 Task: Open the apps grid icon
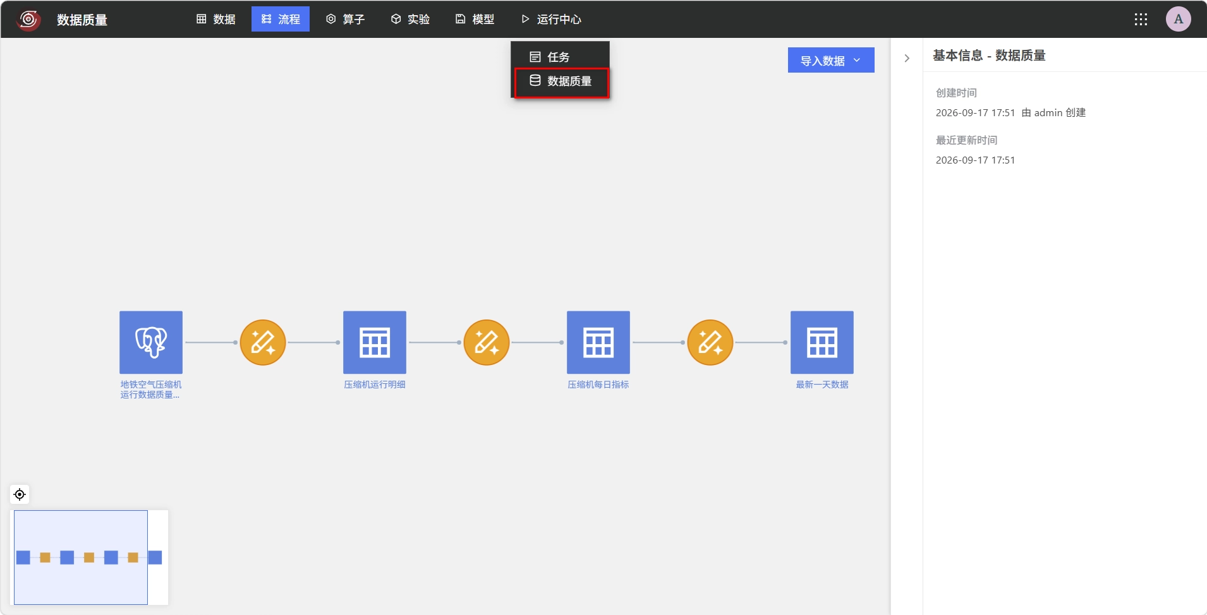point(1141,20)
